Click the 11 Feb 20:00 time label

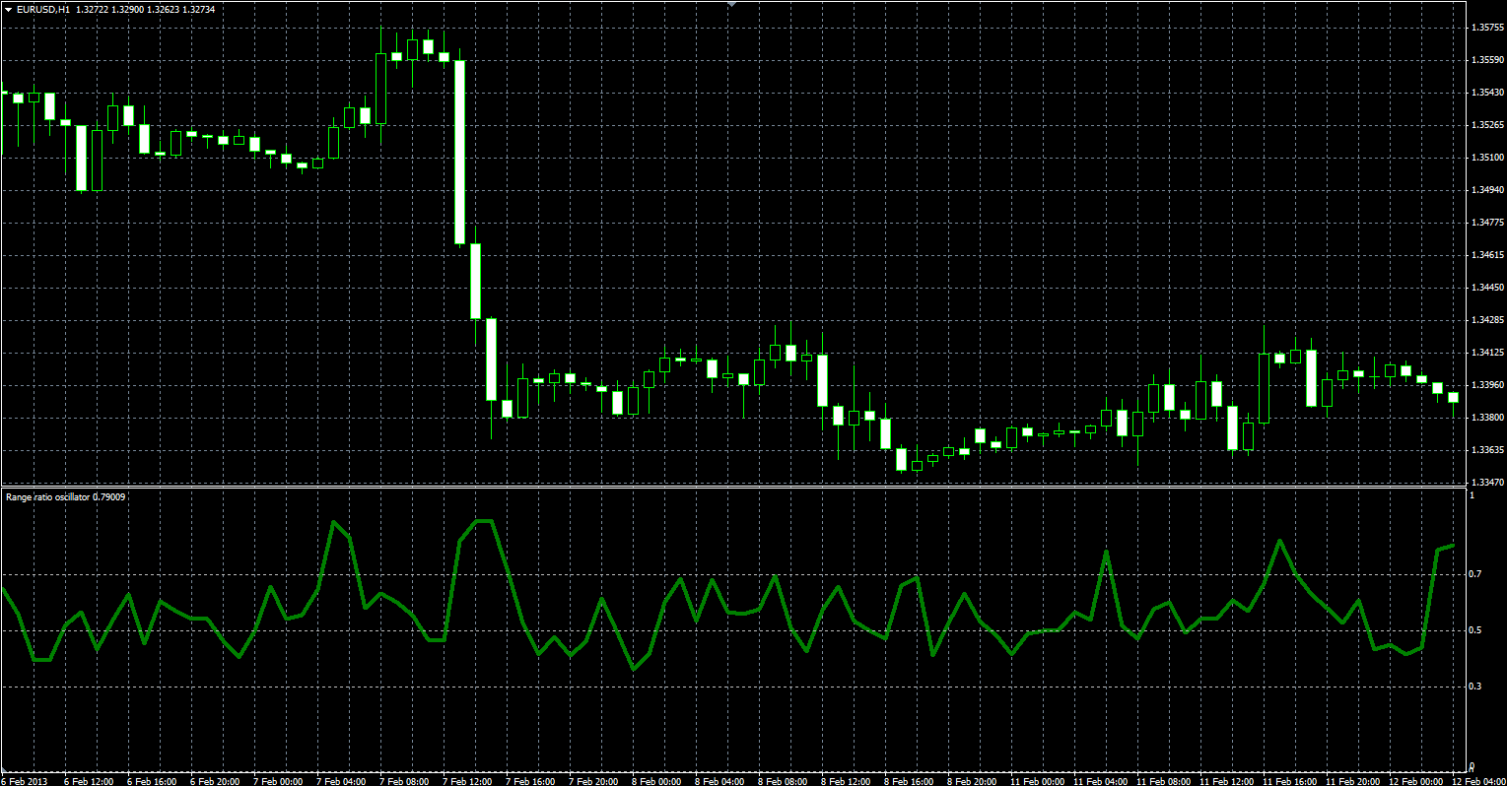[x=1352, y=781]
